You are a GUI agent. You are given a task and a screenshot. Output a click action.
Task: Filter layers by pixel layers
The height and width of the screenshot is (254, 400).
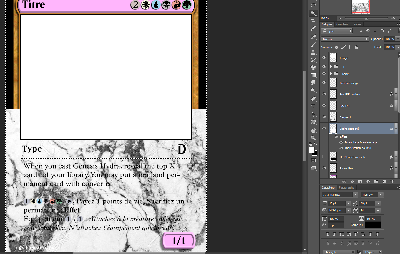[361, 31]
